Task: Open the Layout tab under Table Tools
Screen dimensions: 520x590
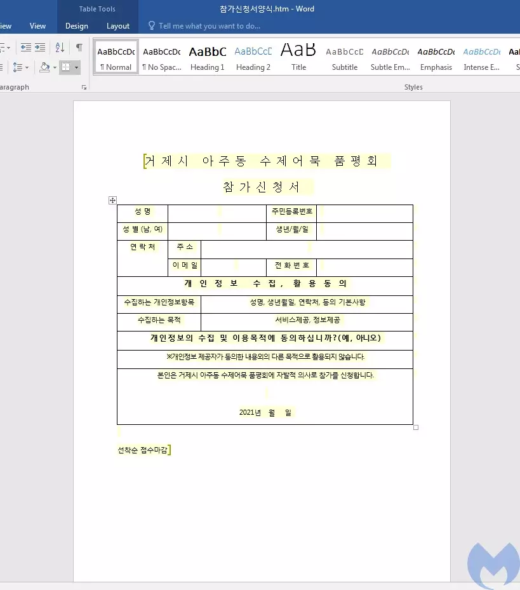Action: (x=117, y=26)
